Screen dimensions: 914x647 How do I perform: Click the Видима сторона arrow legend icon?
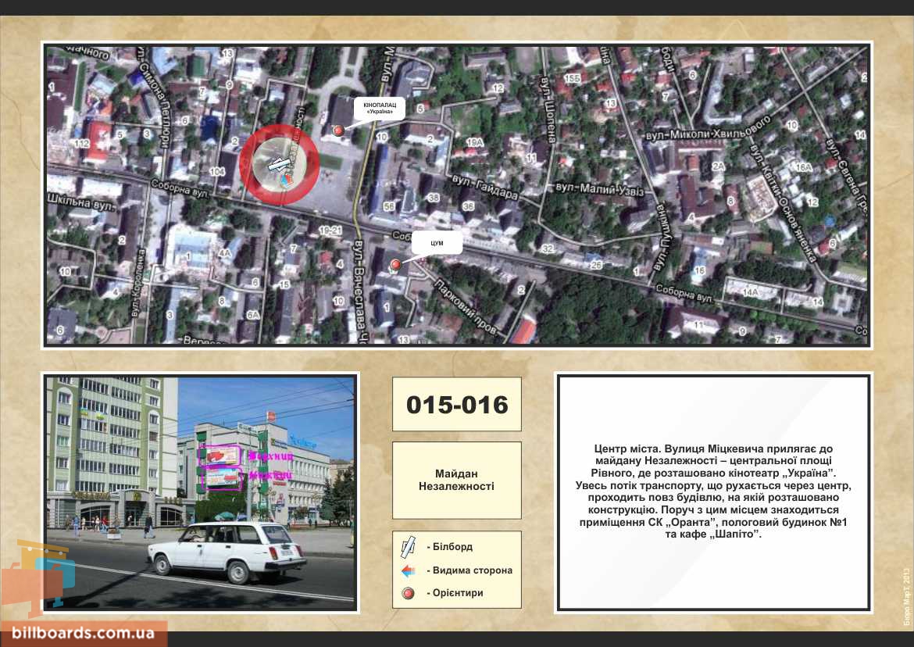408,570
